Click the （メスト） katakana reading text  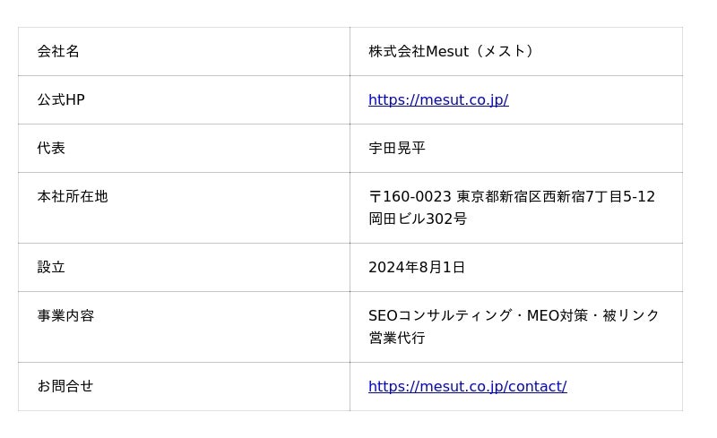pyautogui.click(x=505, y=52)
